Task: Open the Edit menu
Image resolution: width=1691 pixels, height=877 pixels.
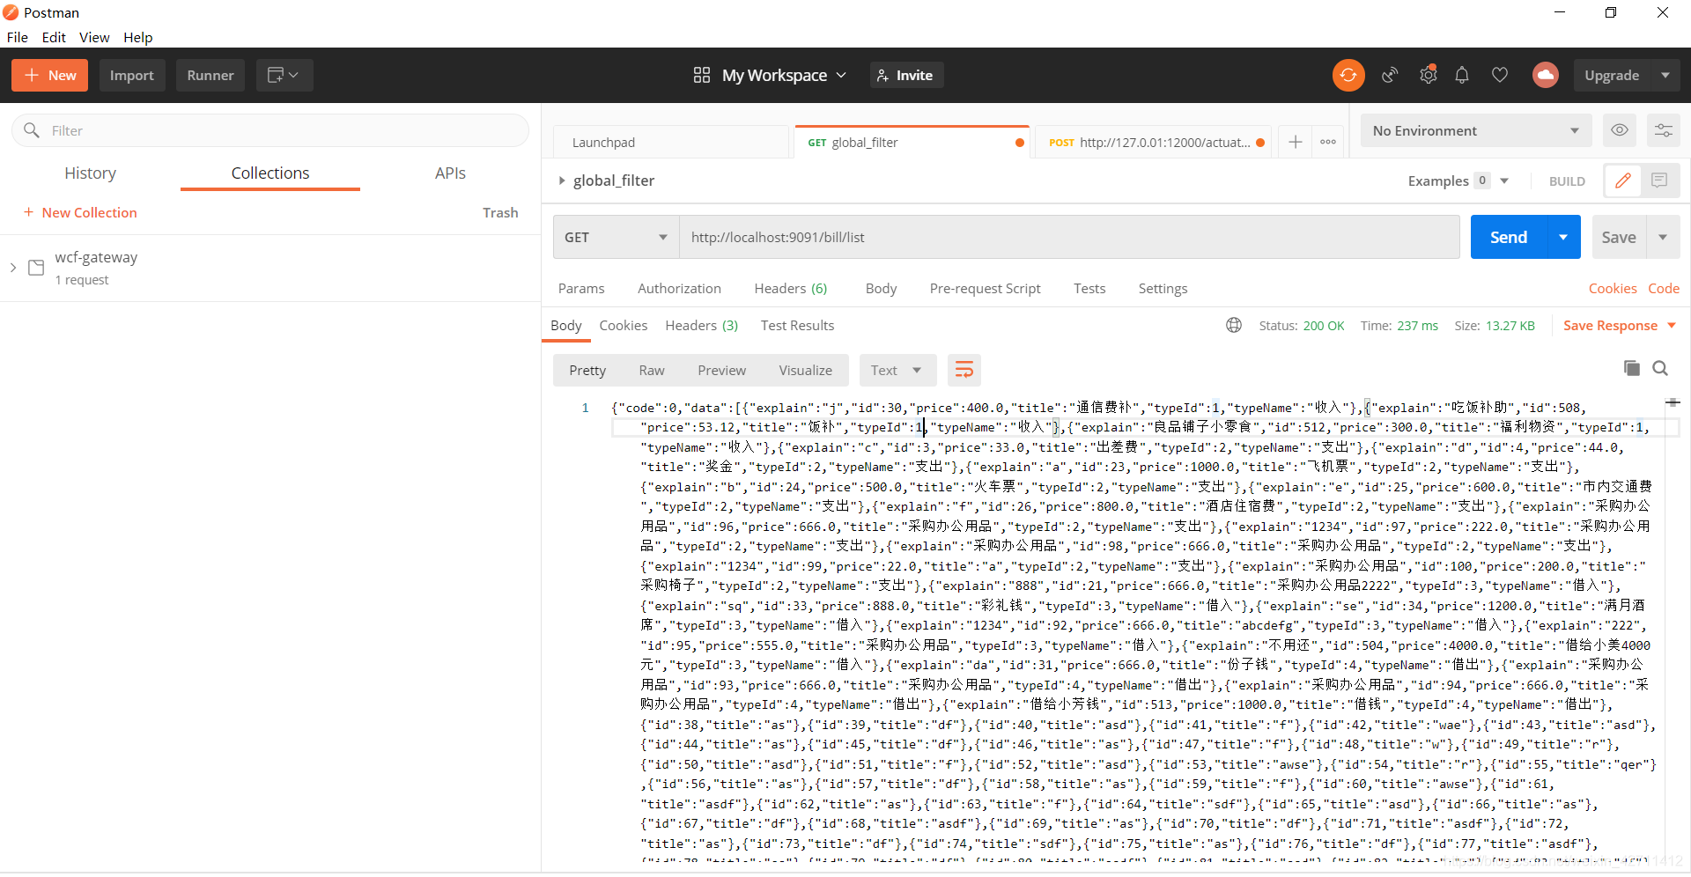Action: tap(54, 37)
